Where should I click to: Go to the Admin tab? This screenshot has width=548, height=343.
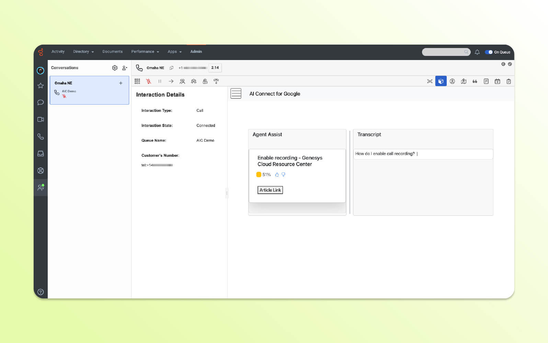tap(196, 52)
